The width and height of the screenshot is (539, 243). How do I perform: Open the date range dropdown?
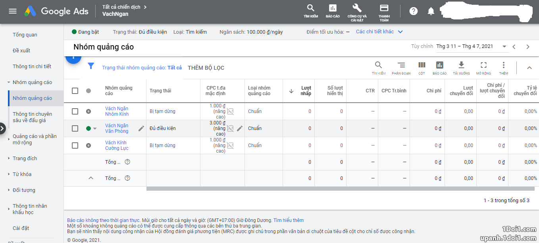(x=472, y=46)
